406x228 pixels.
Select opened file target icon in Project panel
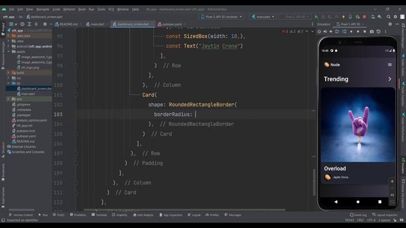(x=22, y=24)
